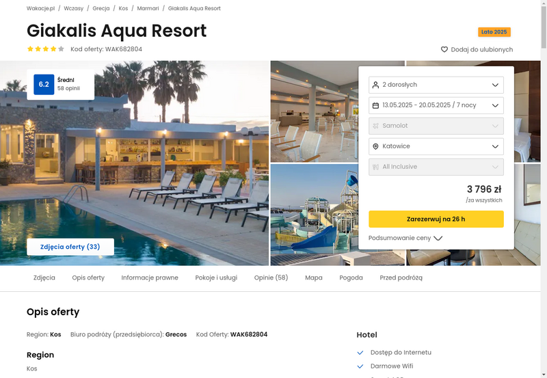Click the person icon in guests field
Screen dimensions: 547x378
(375, 85)
